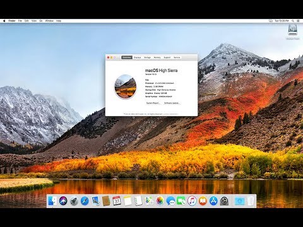Open System Preferences in Dock
The width and height of the screenshot is (303, 227).
224,201
